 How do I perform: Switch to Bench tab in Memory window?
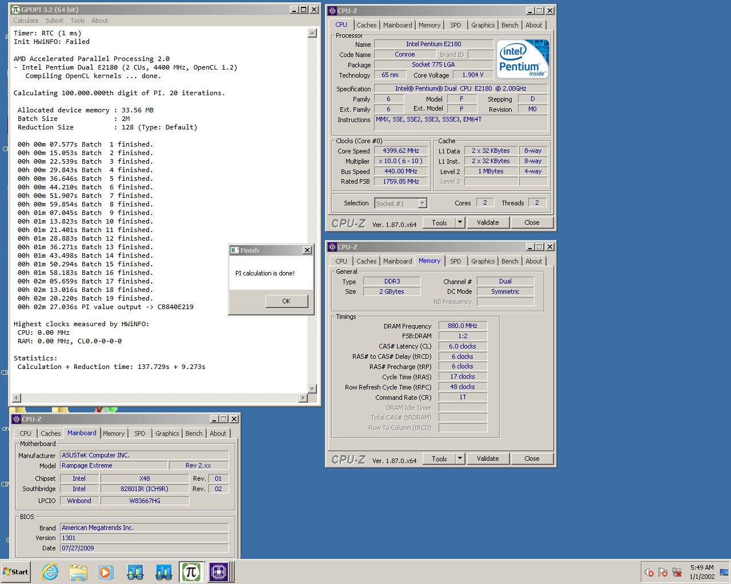pos(510,261)
